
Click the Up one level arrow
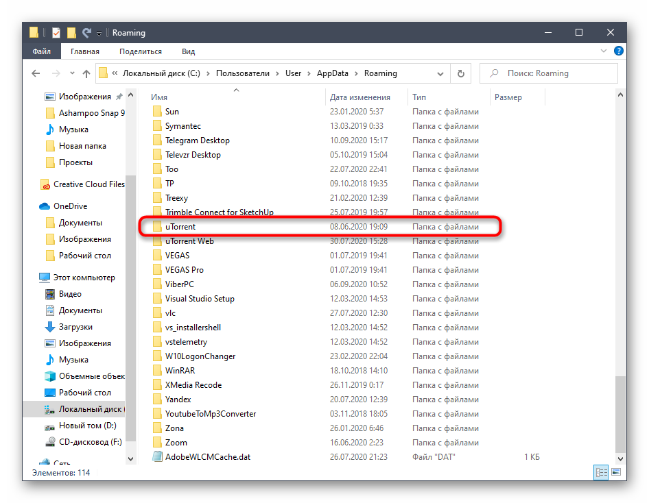[86, 74]
